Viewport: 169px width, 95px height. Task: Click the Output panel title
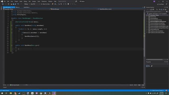pyautogui.click(x=5, y=87)
